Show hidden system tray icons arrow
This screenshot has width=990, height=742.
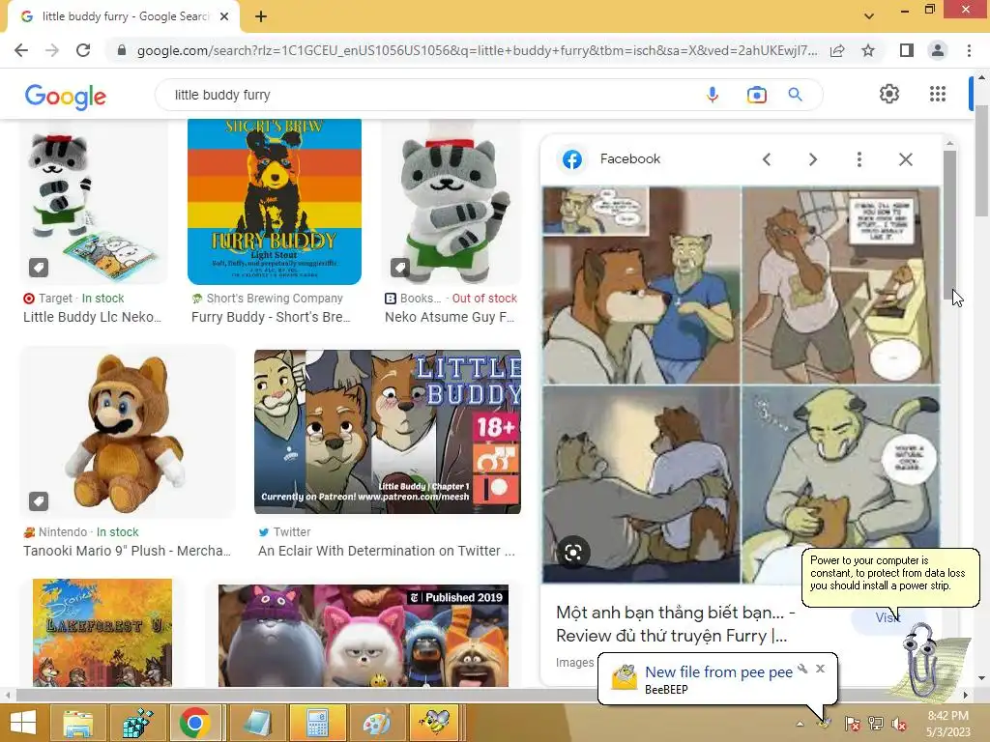coord(800,724)
